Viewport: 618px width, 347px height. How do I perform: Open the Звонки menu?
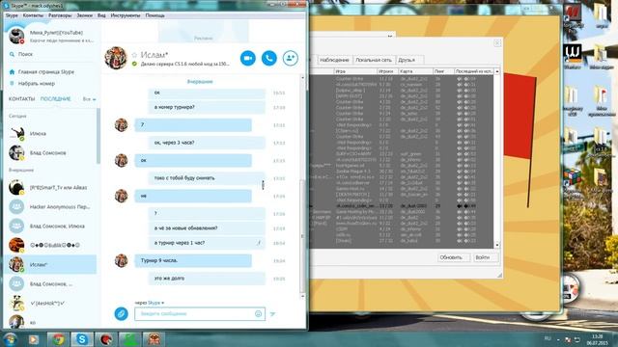point(84,15)
